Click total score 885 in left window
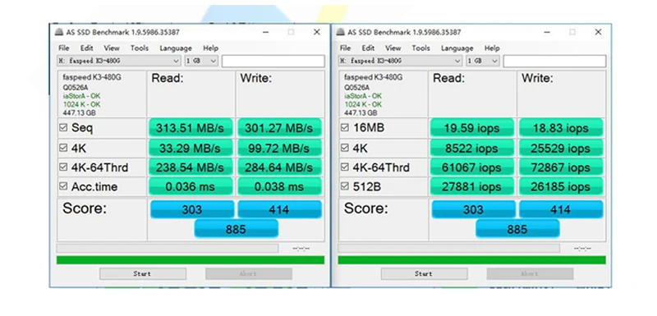657x316 pixels. [x=237, y=229]
